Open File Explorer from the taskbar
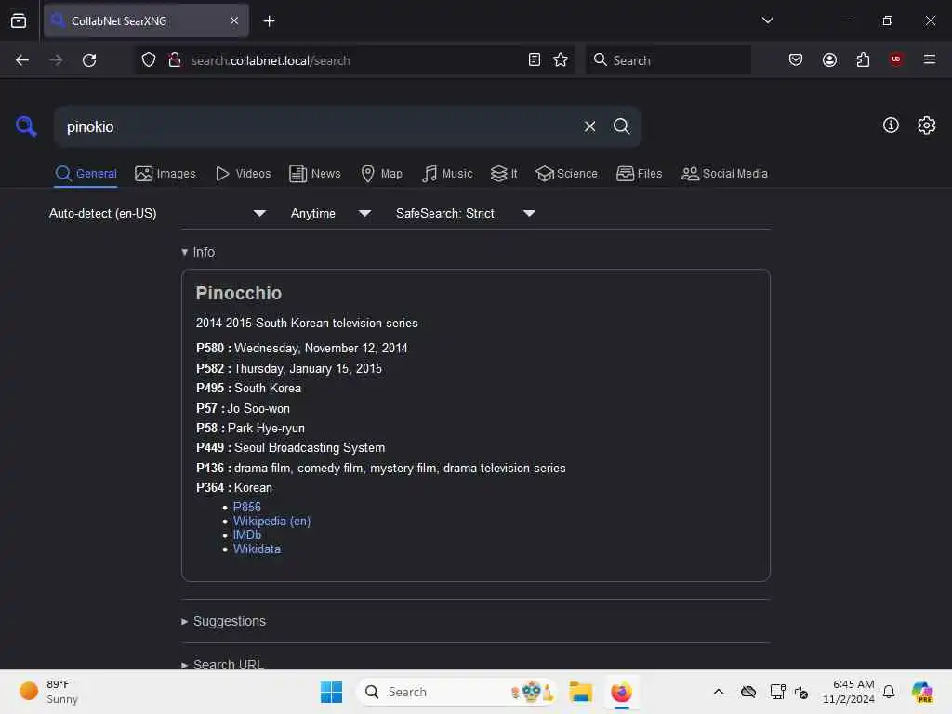 click(x=580, y=692)
